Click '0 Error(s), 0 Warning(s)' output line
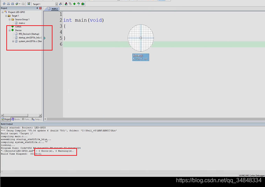Screen dimensions: 265x187 click(56, 151)
